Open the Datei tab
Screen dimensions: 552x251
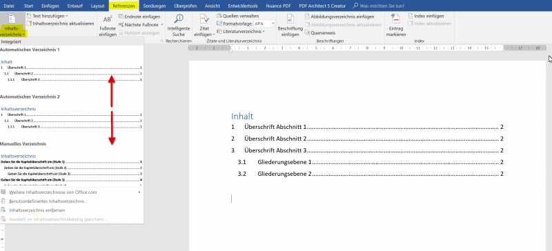9,6
